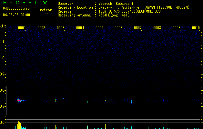Click the Receiver label
This screenshot has width=203, height=129.
pos(66,11)
